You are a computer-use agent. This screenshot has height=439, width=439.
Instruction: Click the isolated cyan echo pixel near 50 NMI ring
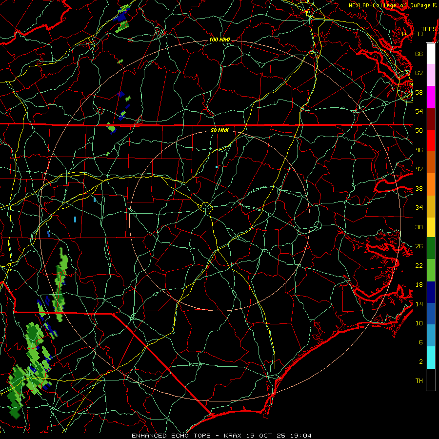(217, 167)
